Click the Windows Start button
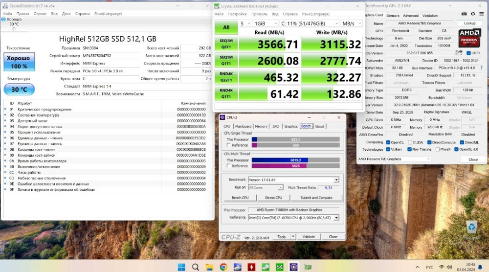The height and width of the screenshot is (272, 489). click(x=181, y=267)
